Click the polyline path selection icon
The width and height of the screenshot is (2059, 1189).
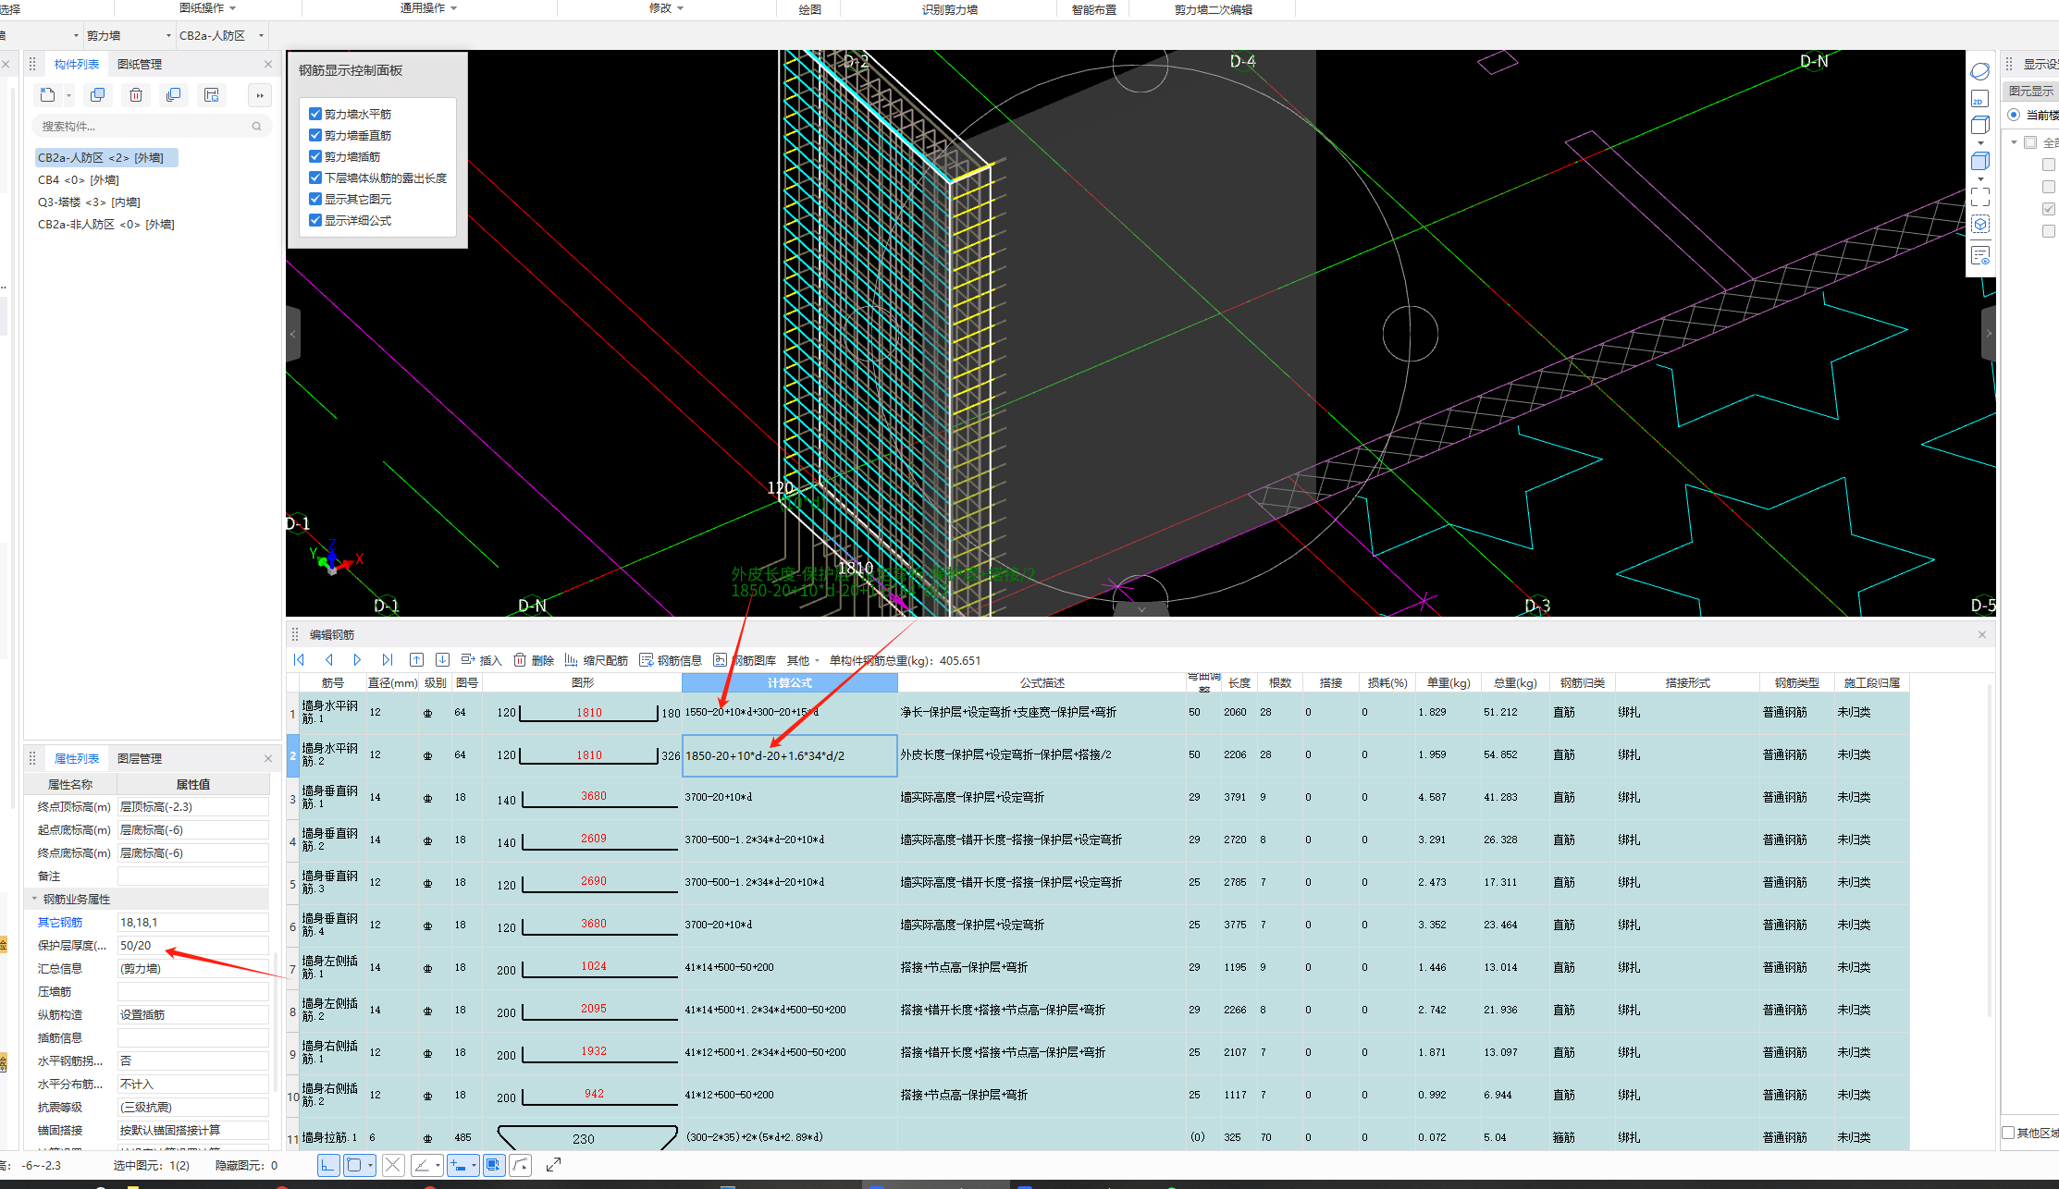[x=521, y=1166]
